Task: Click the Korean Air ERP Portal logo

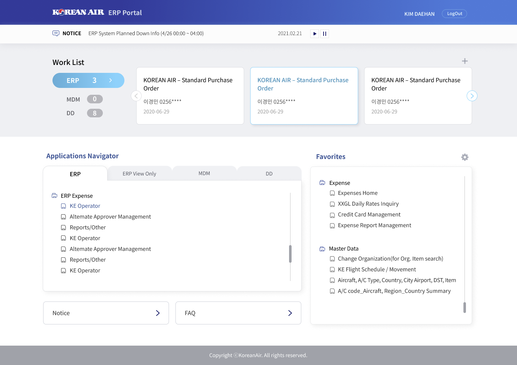Action: click(97, 13)
